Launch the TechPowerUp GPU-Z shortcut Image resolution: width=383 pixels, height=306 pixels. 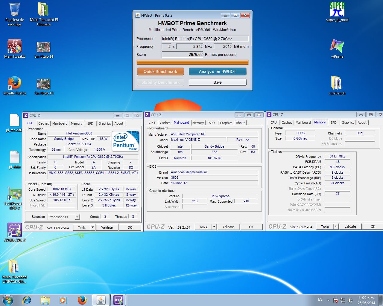click(x=15, y=199)
